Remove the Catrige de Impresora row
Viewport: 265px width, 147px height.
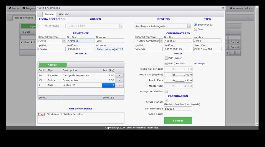coord(119,76)
